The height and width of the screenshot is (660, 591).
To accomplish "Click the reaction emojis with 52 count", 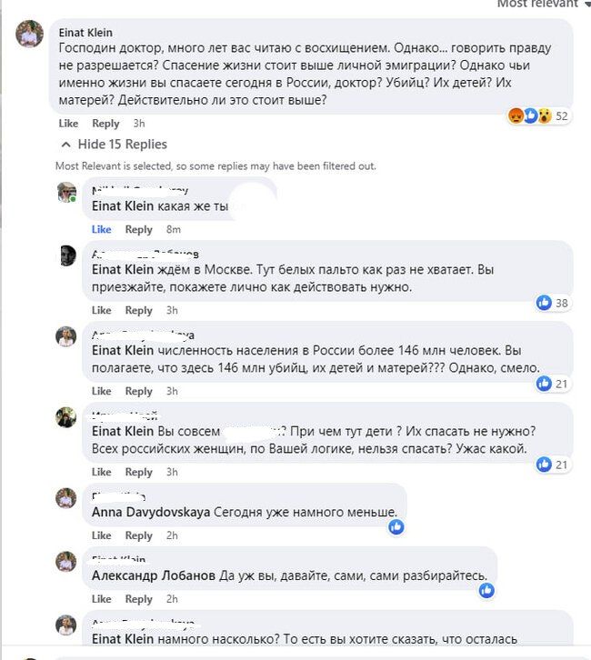I will (x=530, y=116).
